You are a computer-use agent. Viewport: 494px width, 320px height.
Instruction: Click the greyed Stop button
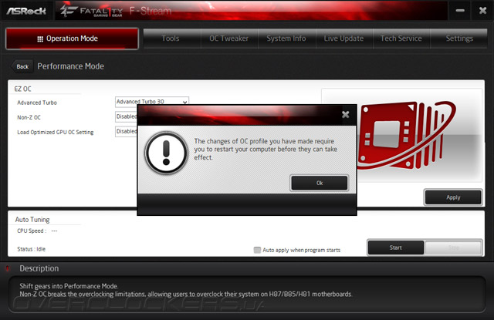453,248
